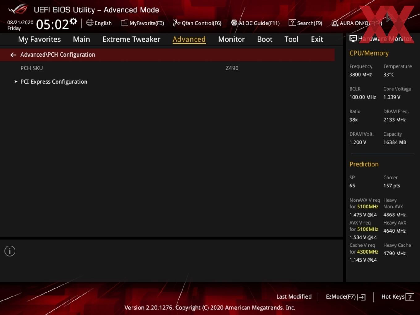Viewport: 420px width, 315px height.
Task: Toggle AURA lighting via sun icon
Action: [335, 23]
